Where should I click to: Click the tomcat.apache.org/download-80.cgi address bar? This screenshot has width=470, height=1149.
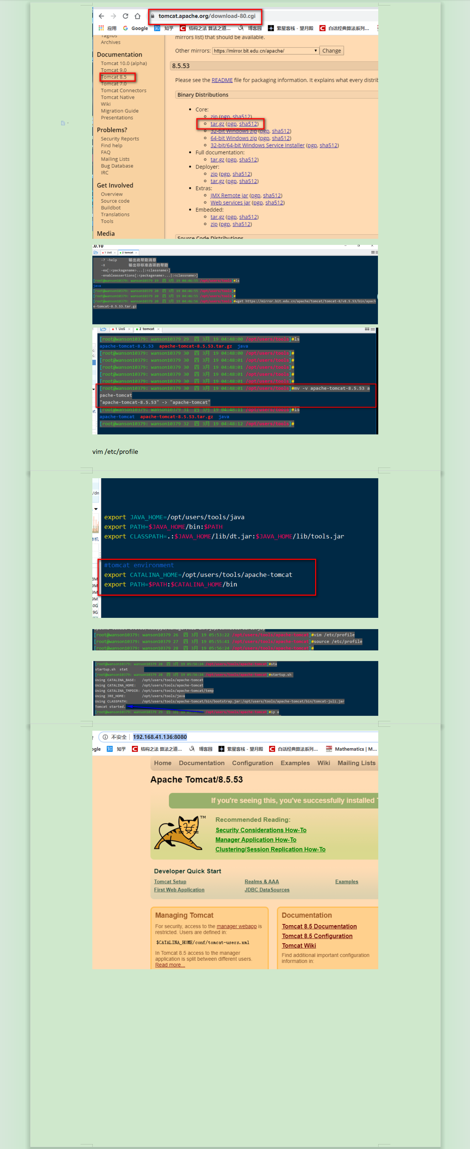tap(207, 16)
